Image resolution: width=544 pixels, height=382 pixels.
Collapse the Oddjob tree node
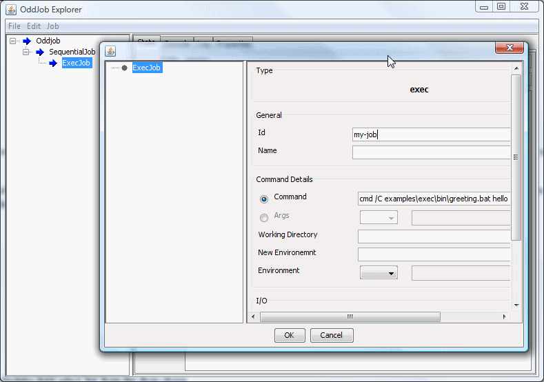point(14,41)
